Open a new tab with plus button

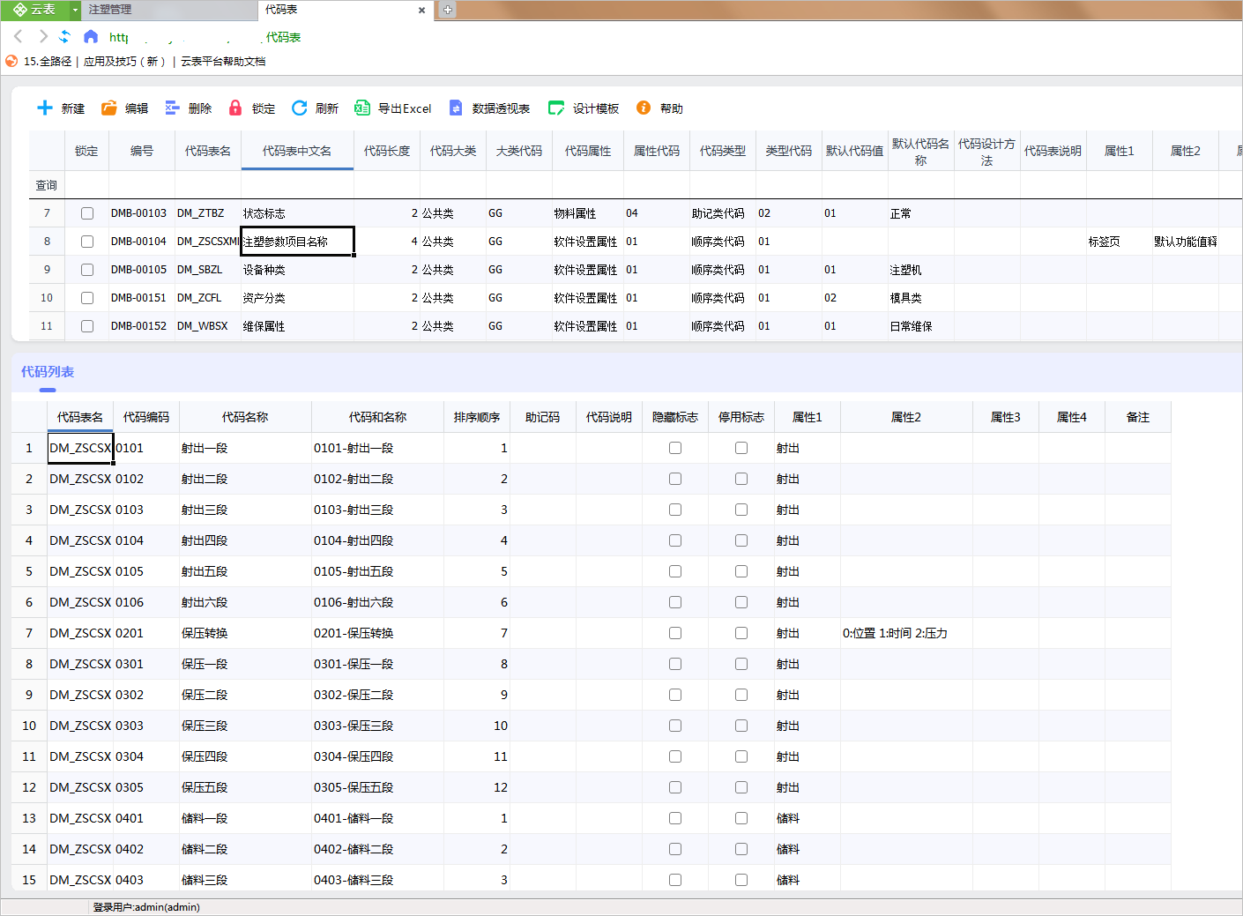point(447,10)
